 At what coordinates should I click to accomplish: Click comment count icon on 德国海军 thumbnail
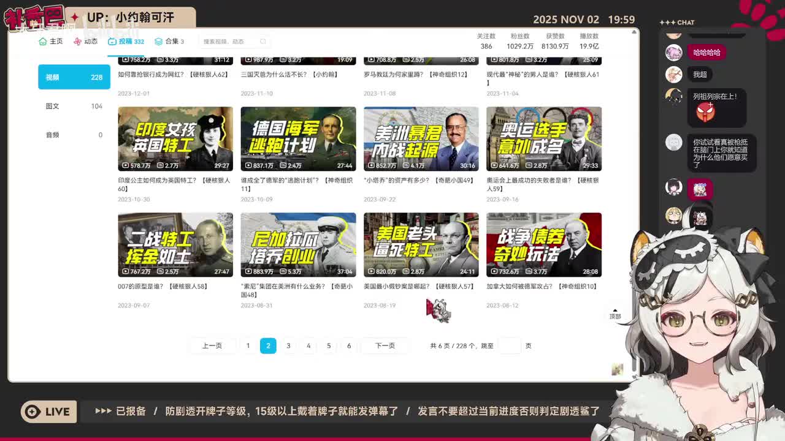pyautogui.click(x=283, y=165)
